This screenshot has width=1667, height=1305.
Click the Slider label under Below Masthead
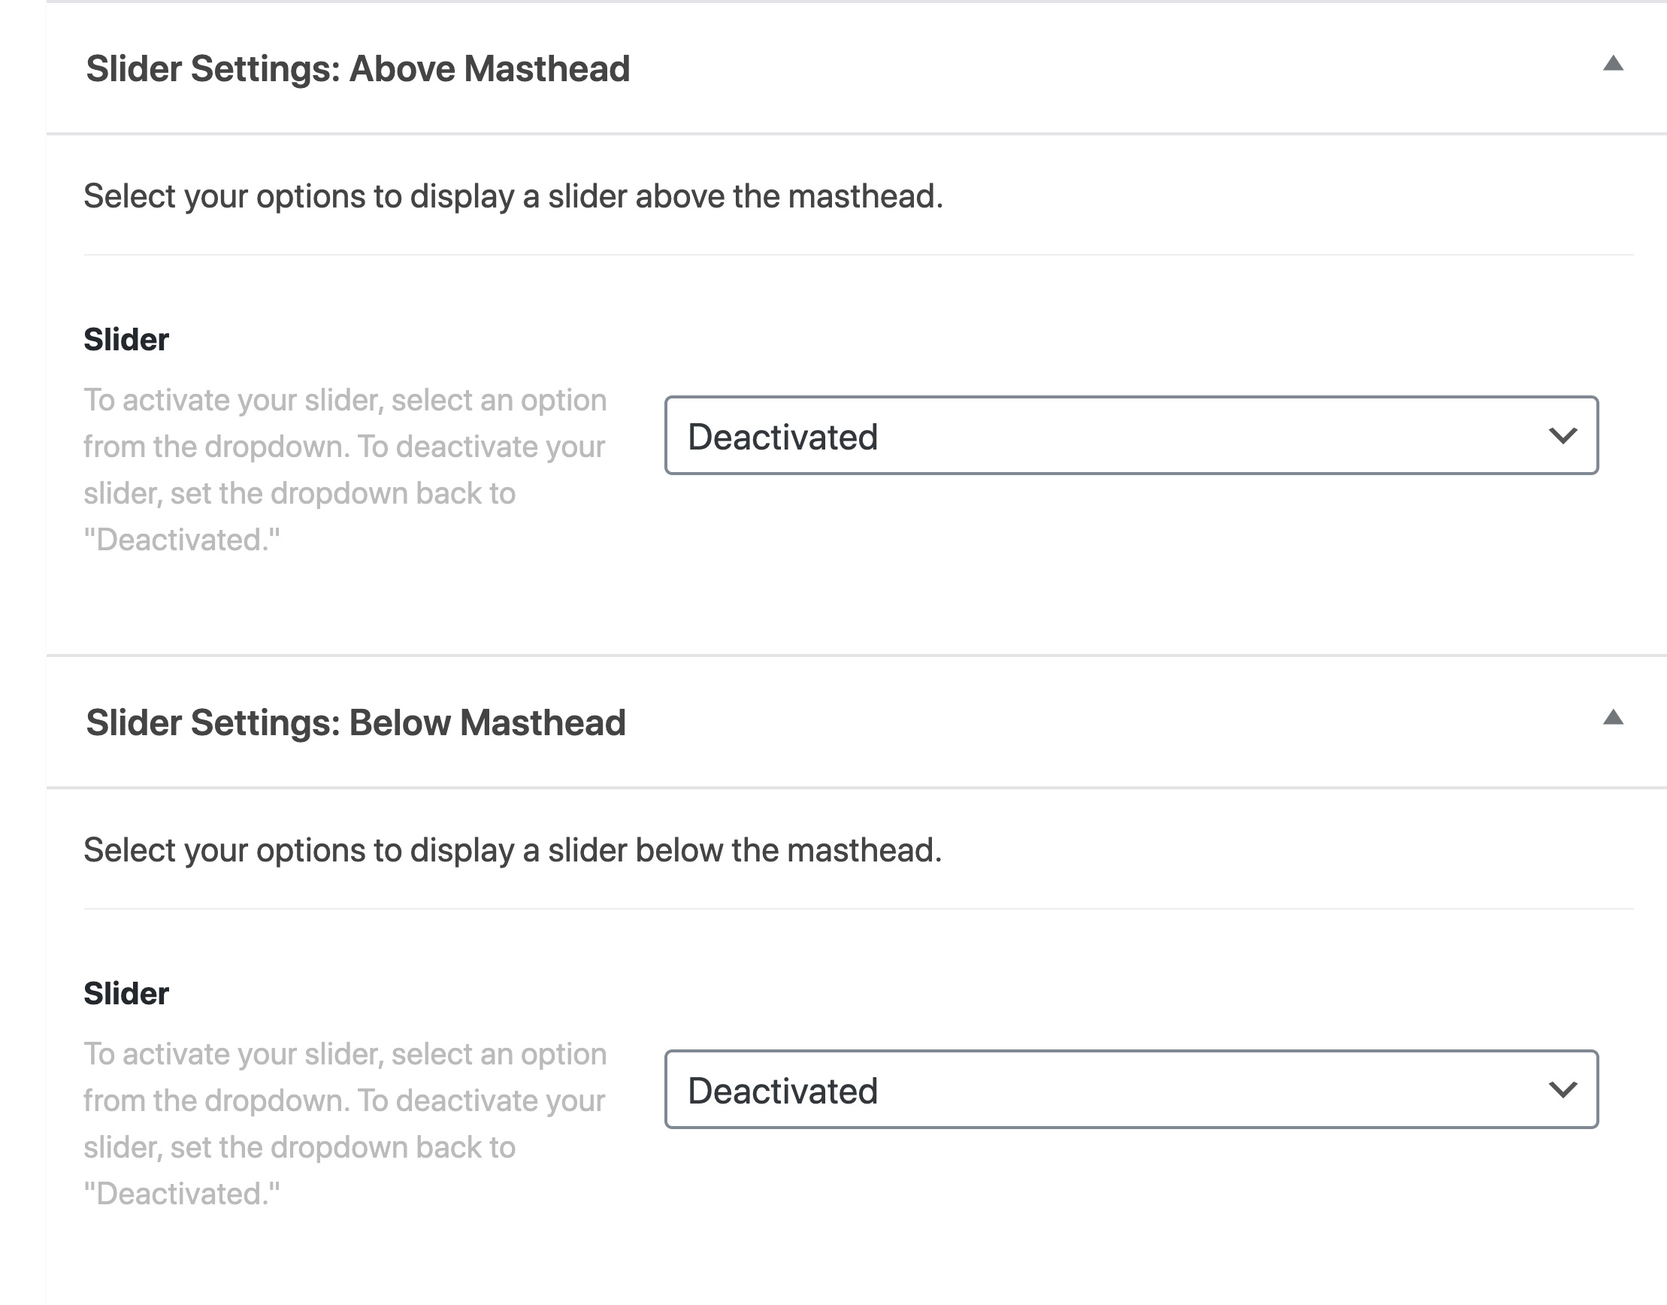click(126, 993)
